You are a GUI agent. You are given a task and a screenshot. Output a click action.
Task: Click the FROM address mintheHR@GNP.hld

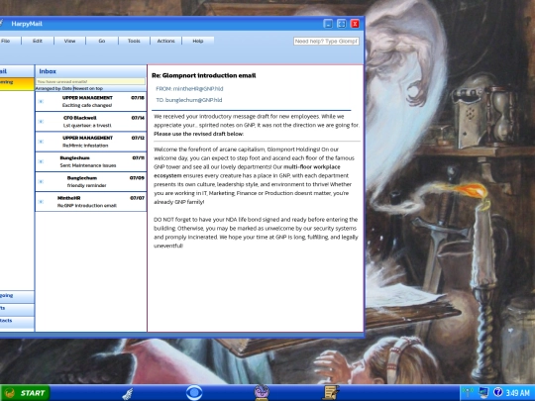point(198,89)
